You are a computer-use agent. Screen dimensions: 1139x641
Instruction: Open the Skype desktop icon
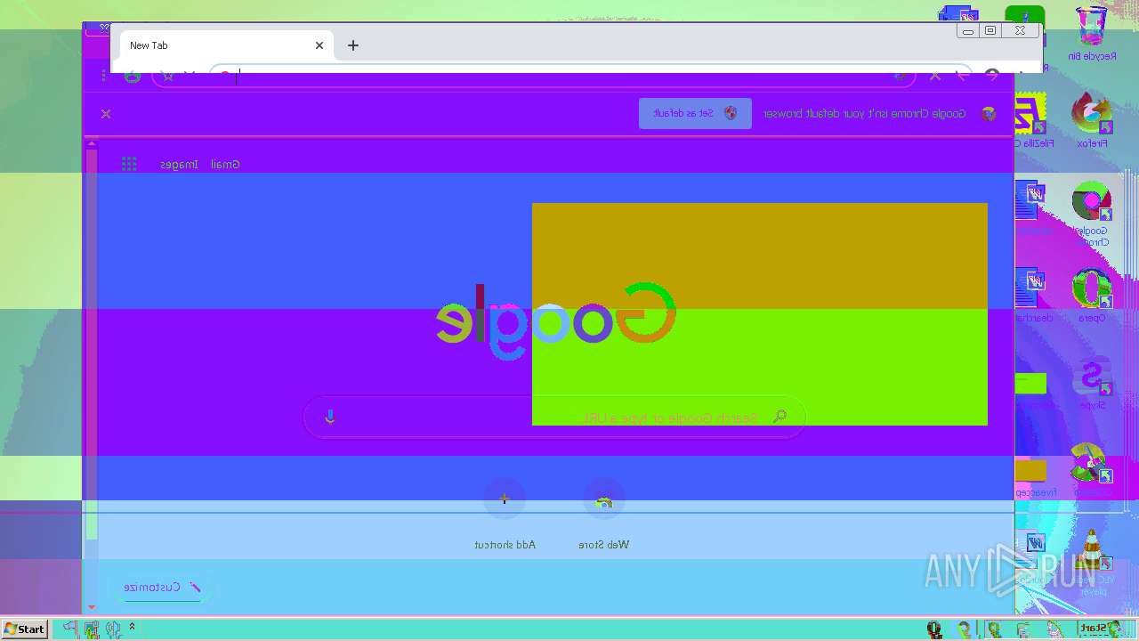point(1092,383)
